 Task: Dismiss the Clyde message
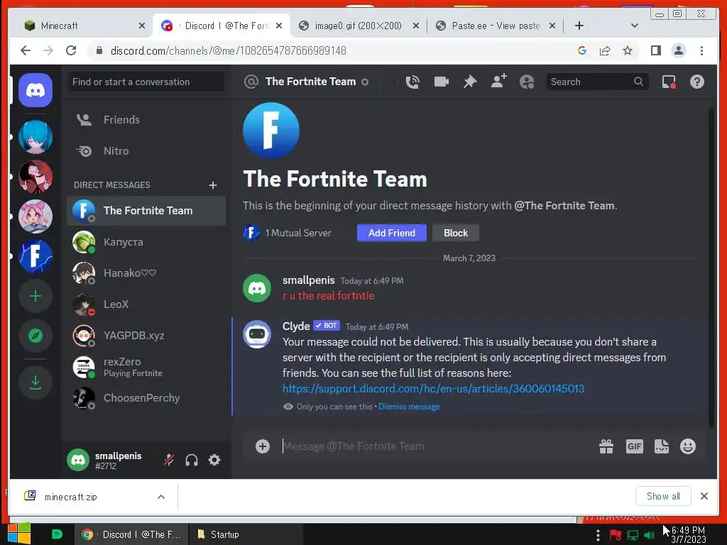(409, 407)
